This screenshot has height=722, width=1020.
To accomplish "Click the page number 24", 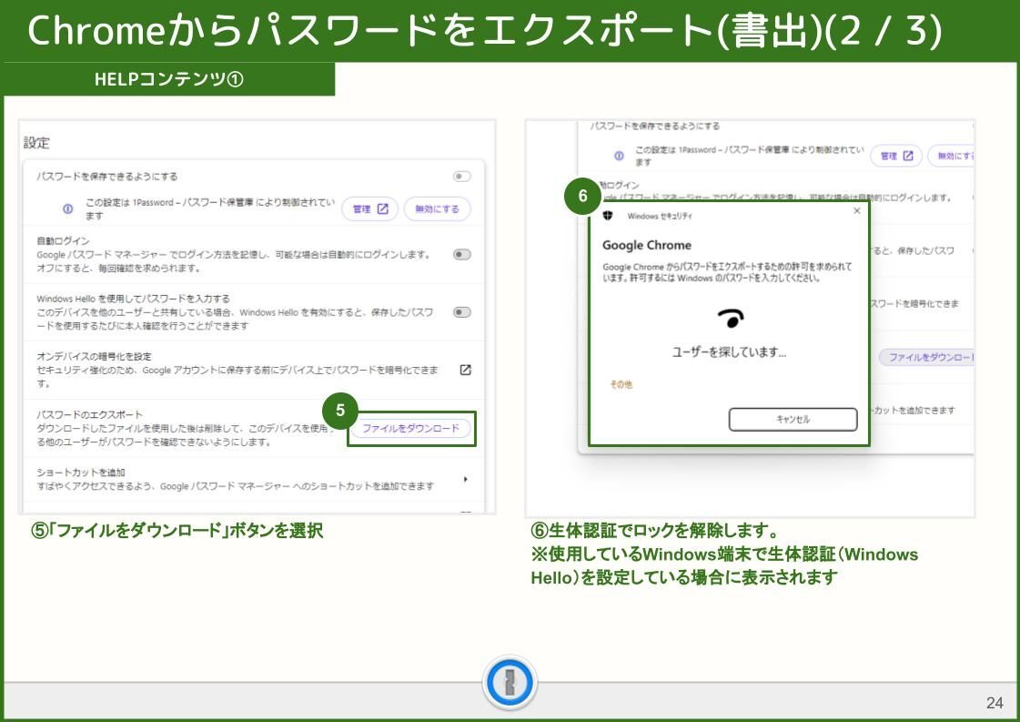I will (x=995, y=703).
